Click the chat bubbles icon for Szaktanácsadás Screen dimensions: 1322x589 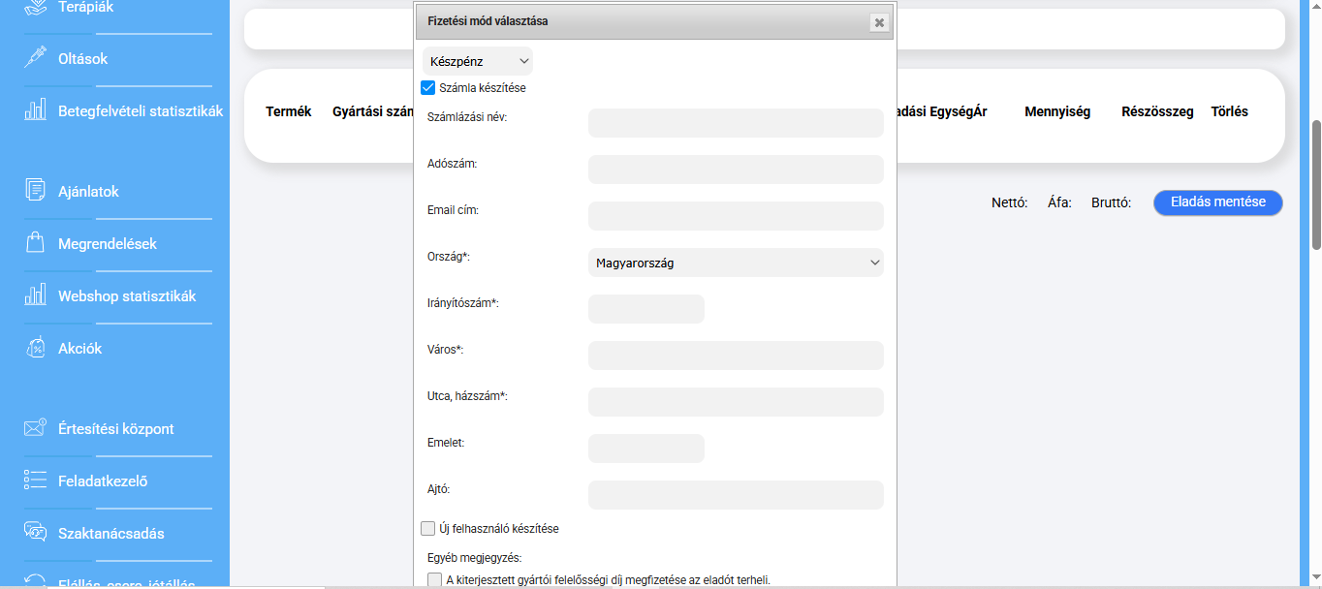[x=35, y=533]
